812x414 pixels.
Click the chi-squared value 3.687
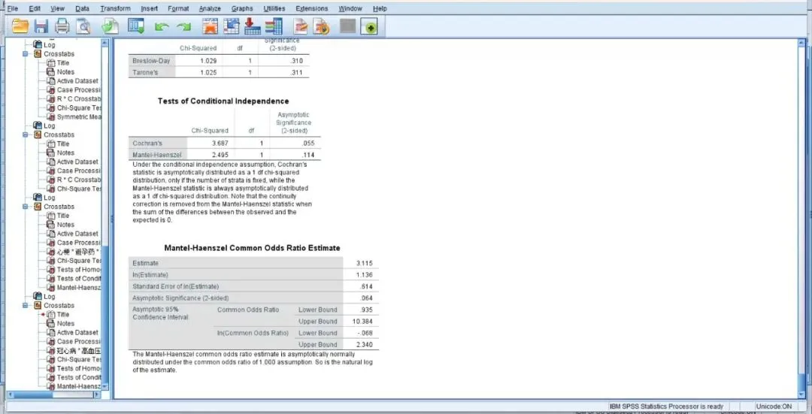(220, 143)
